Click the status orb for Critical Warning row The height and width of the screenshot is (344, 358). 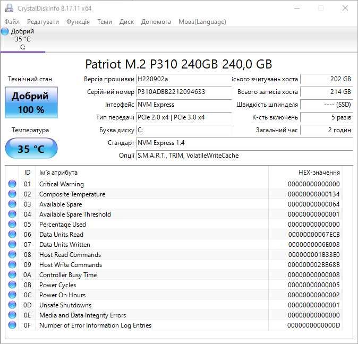click(x=12, y=184)
